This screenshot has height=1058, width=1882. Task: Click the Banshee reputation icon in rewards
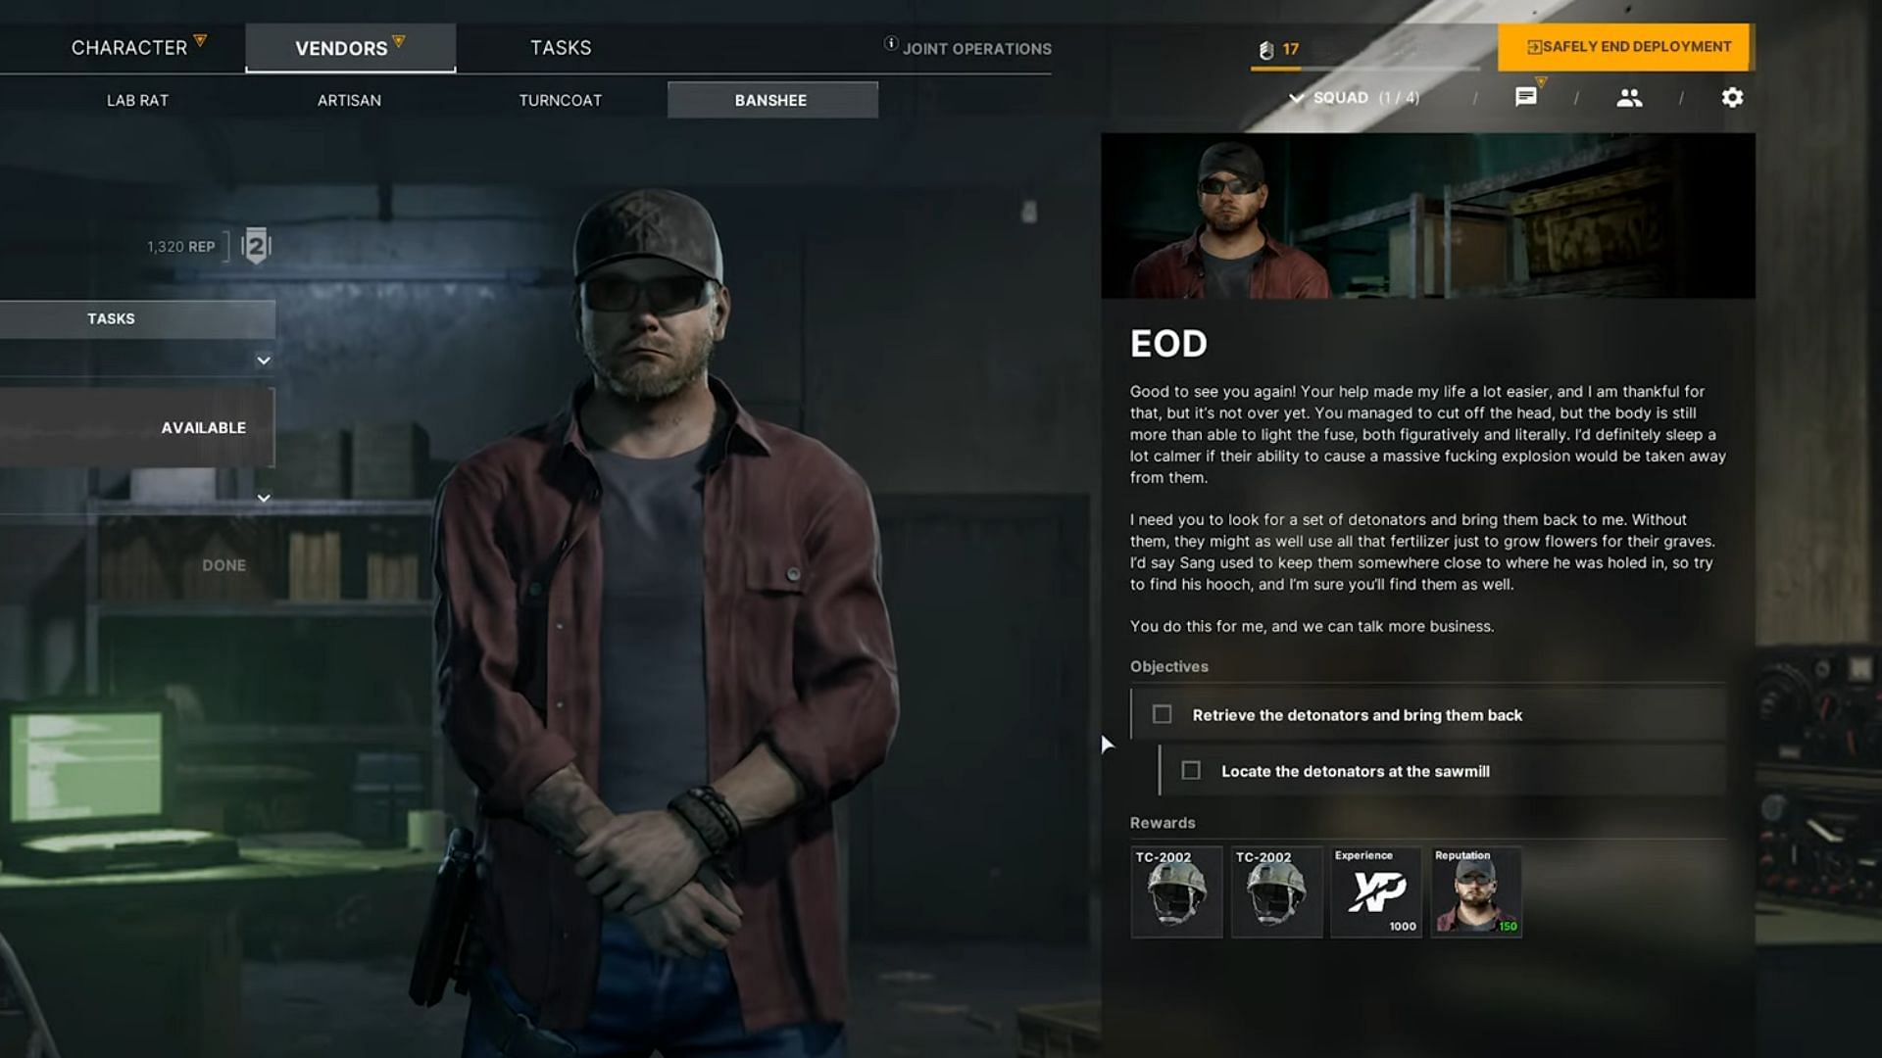(x=1473, y=892)
